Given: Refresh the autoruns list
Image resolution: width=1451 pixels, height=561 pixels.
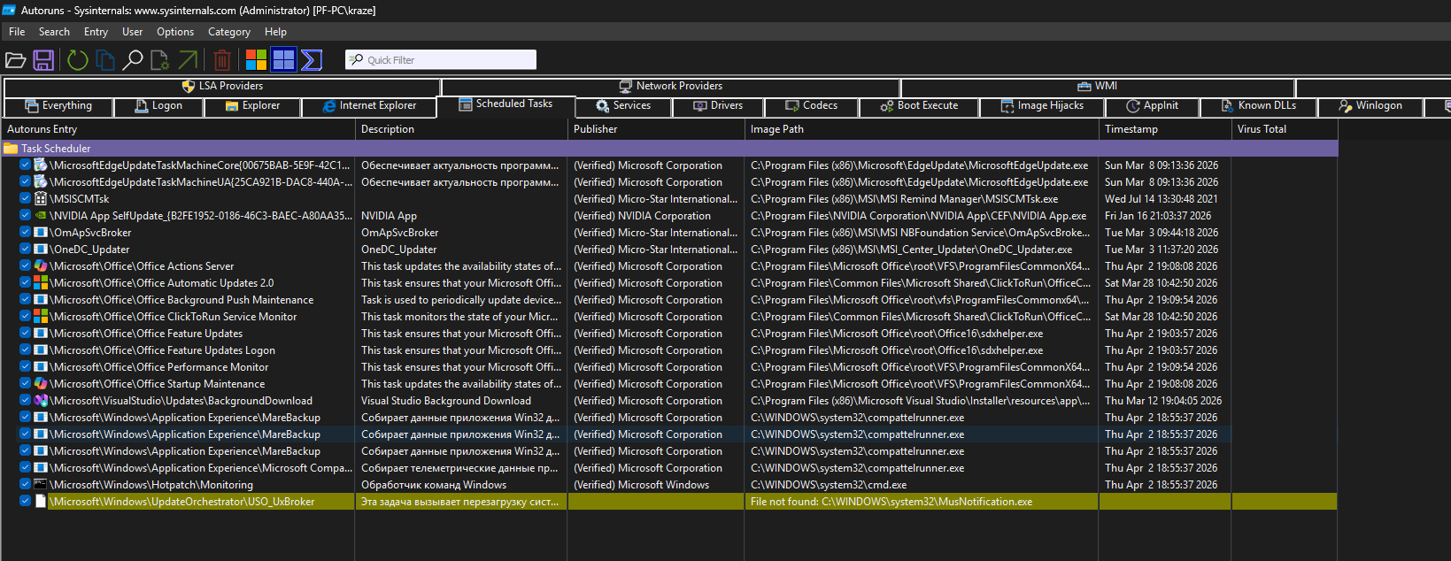Looking at the screenshot, I should 78,60.
